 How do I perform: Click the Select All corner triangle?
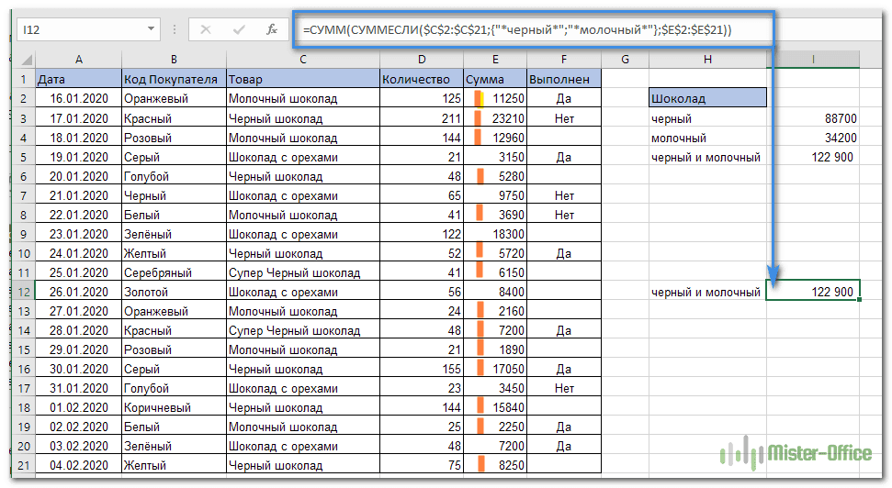26,61
